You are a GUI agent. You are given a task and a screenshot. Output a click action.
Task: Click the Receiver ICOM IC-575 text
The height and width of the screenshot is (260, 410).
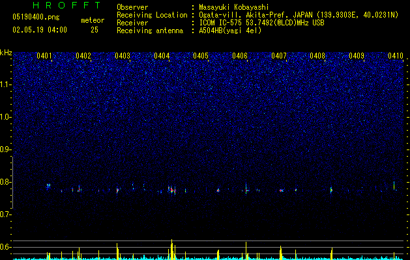(x=261, y=23)
